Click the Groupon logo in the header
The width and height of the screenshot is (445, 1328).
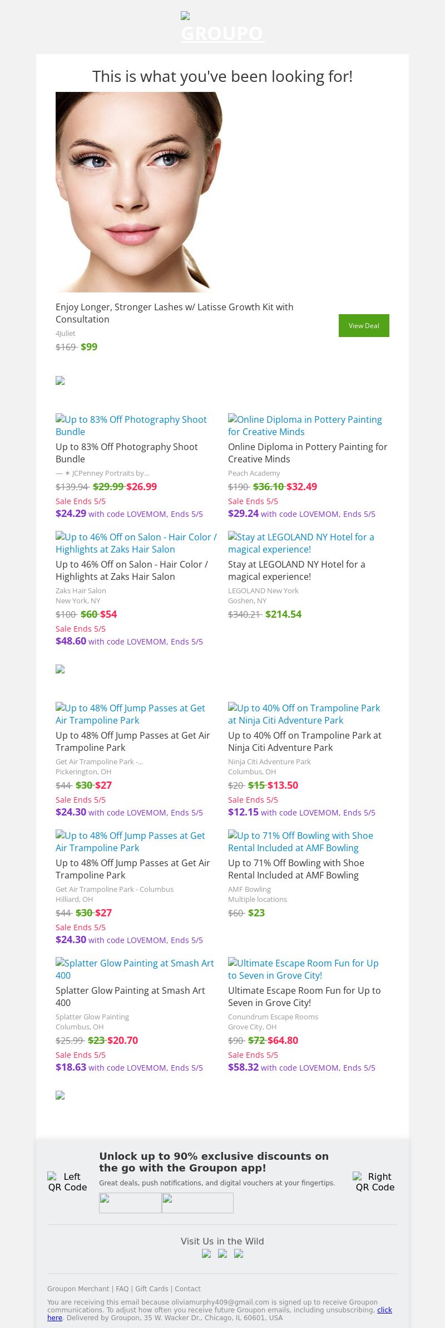(x=222, y=28)
